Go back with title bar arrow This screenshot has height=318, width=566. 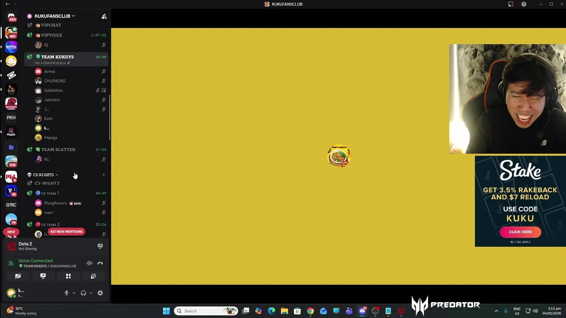point(7,4)
